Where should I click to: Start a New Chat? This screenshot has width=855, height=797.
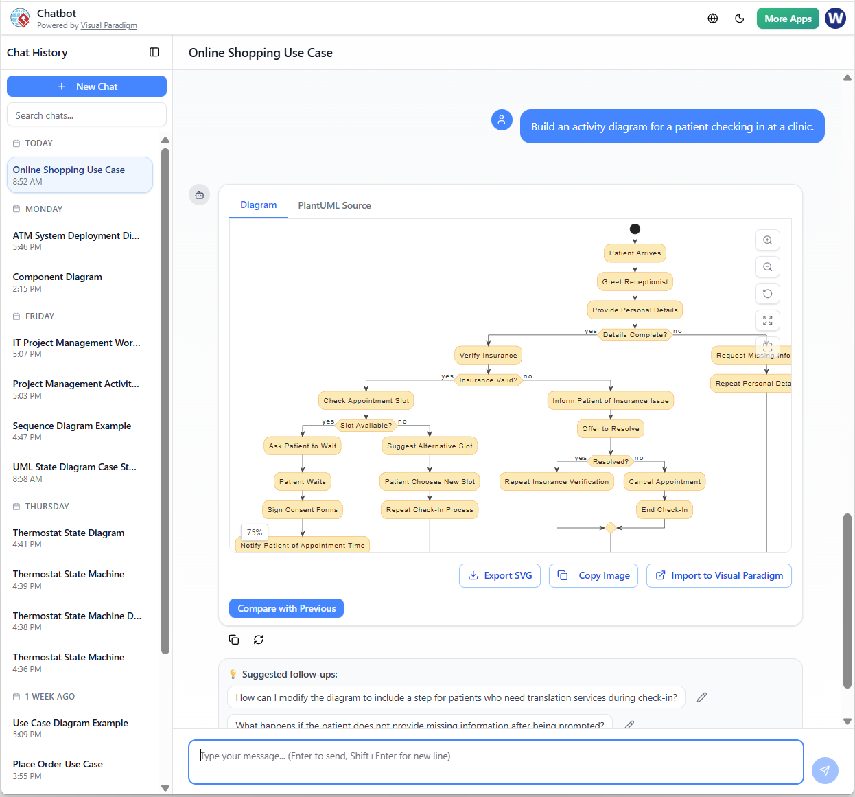(x=86, y=86)
